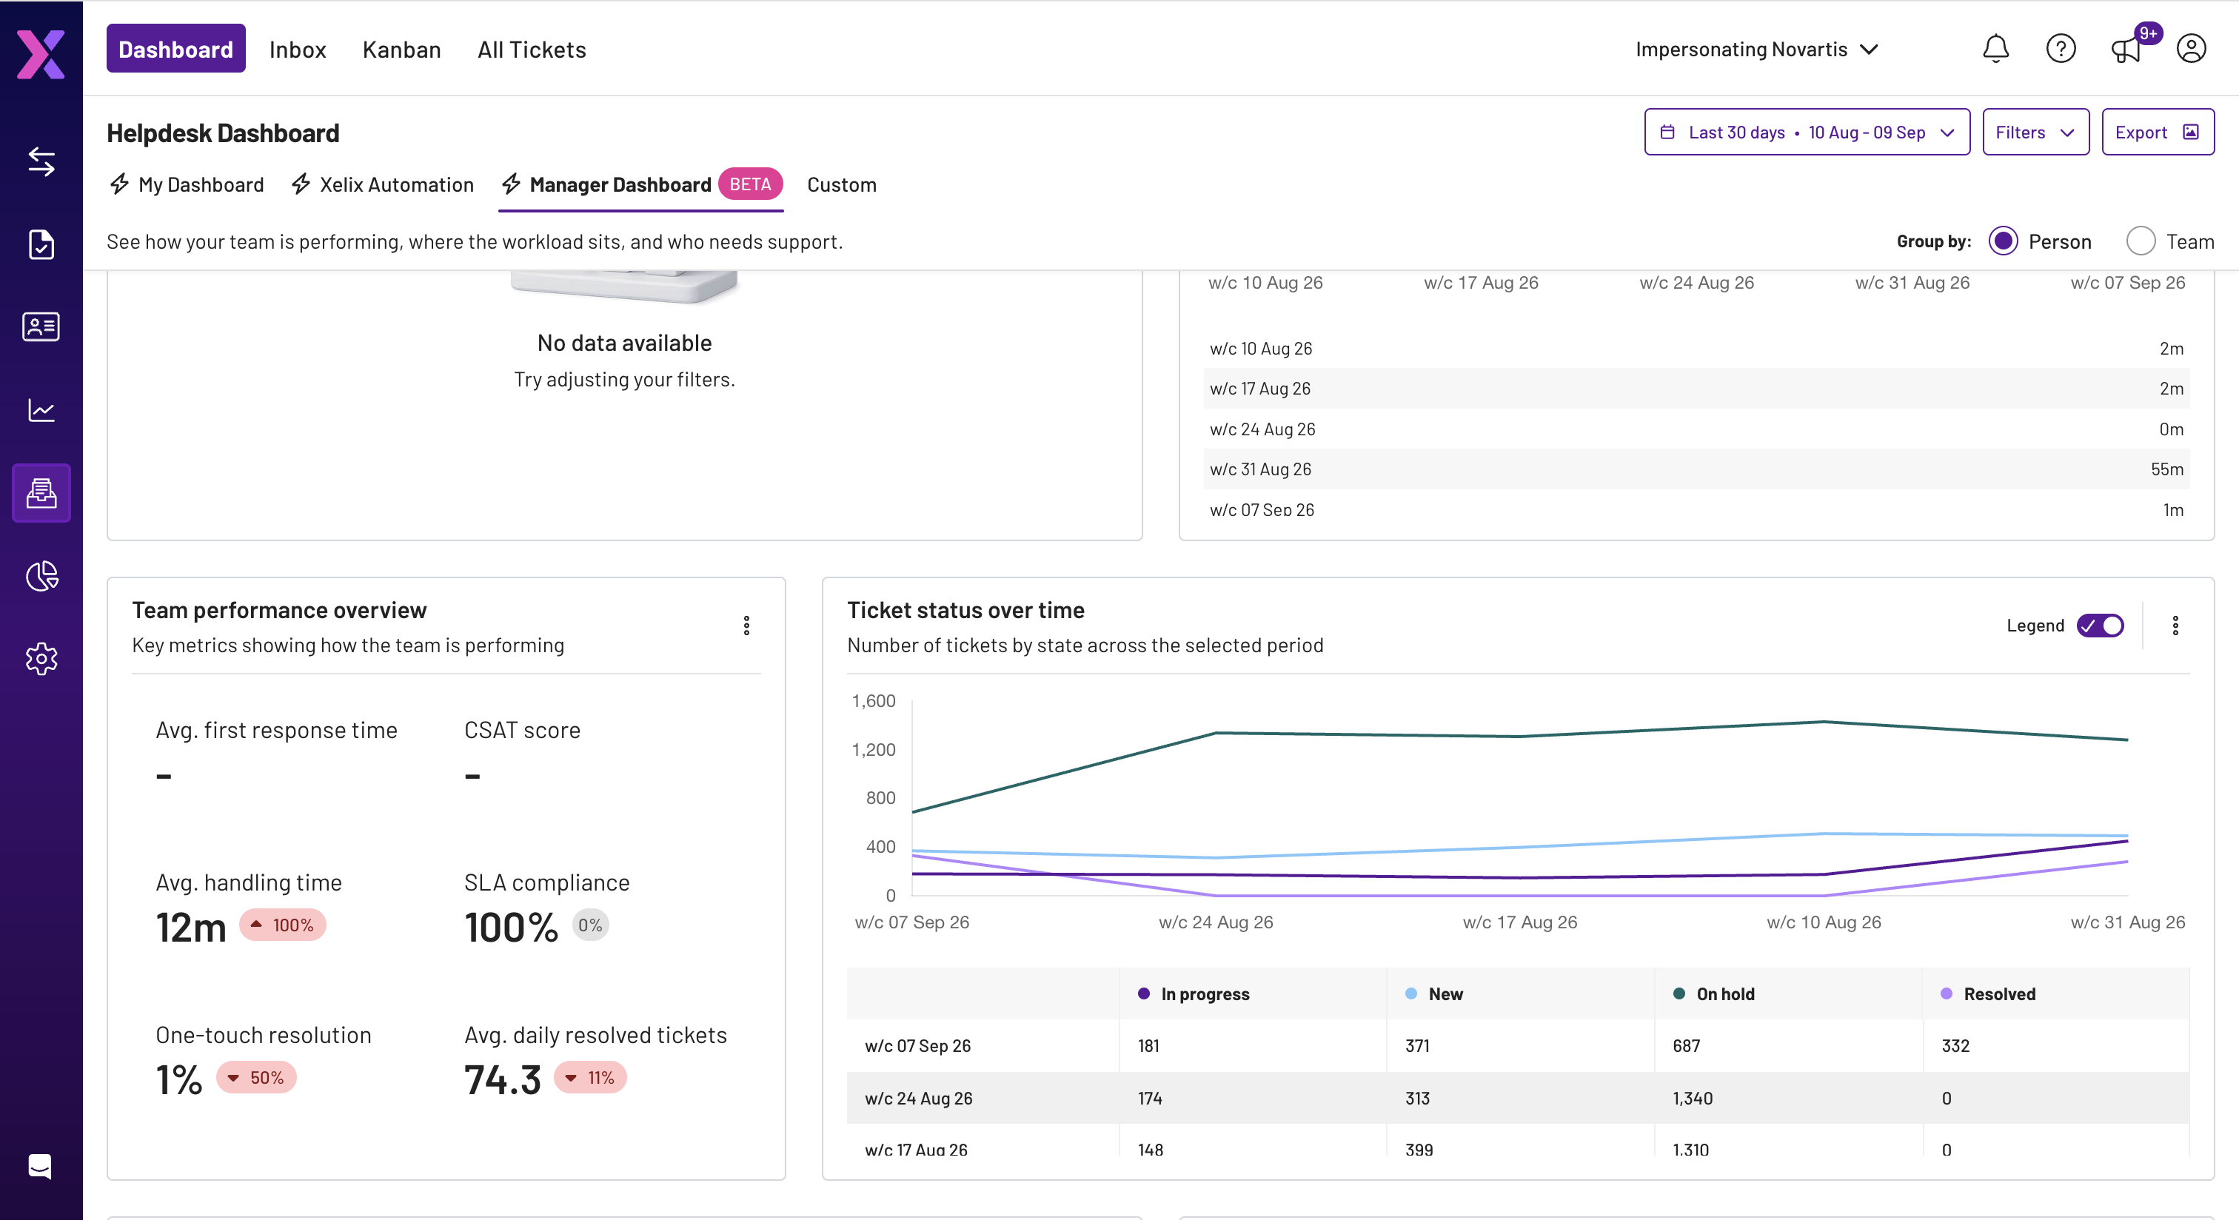Click the 11% daily resolved tickets badge

[590, 1077]
